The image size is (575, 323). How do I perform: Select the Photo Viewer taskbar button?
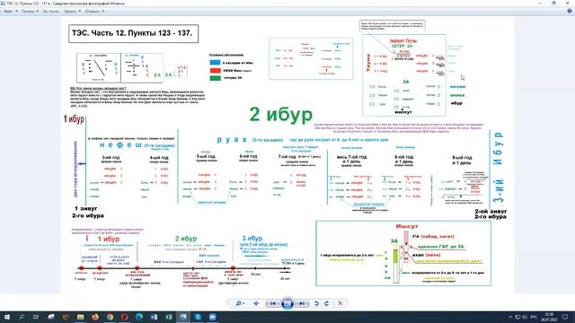(183, 317)
